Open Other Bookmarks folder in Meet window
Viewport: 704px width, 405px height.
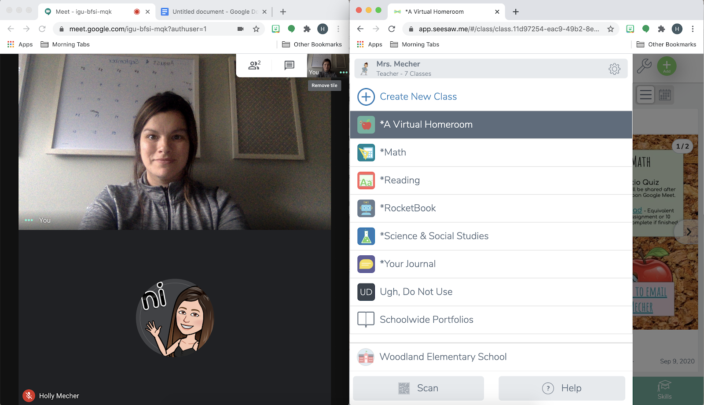tap(312, 44)
